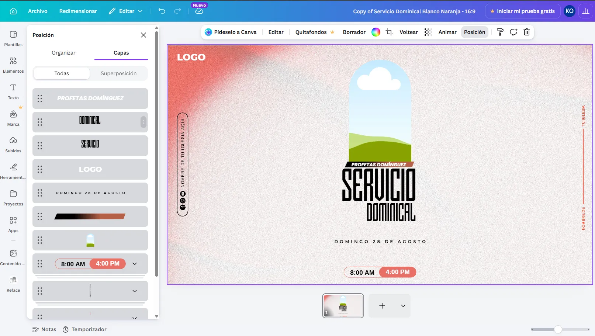Expand the 8:00 AM group layer

[135, 264]
